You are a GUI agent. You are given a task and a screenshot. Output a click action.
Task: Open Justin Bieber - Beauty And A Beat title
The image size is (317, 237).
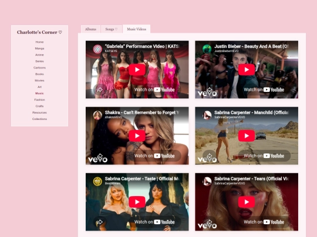pyautogui.click(x=252, y=46)
